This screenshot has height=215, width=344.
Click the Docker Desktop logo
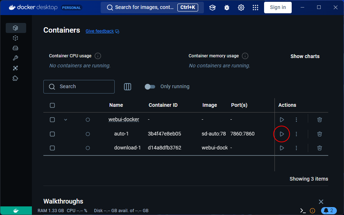coord(33,8)
